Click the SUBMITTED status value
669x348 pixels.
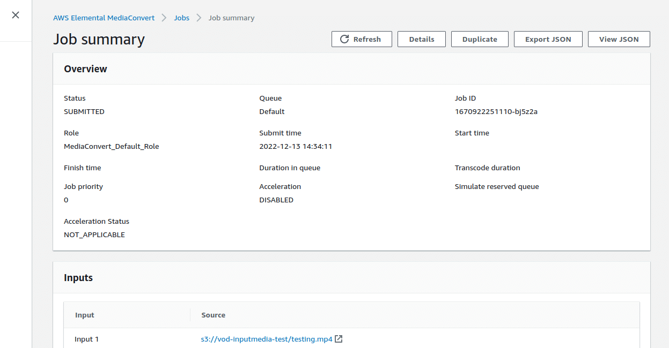[x=84, y=112]
